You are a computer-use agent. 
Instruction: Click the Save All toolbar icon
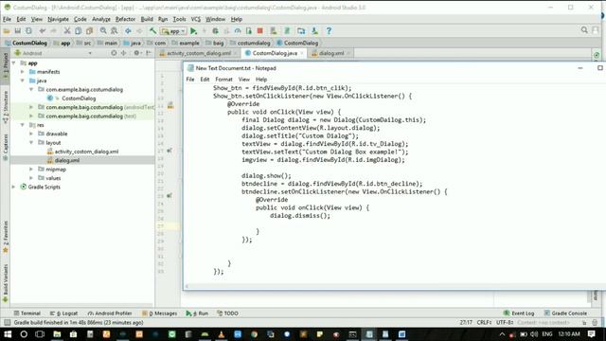(x=17, y=31)
